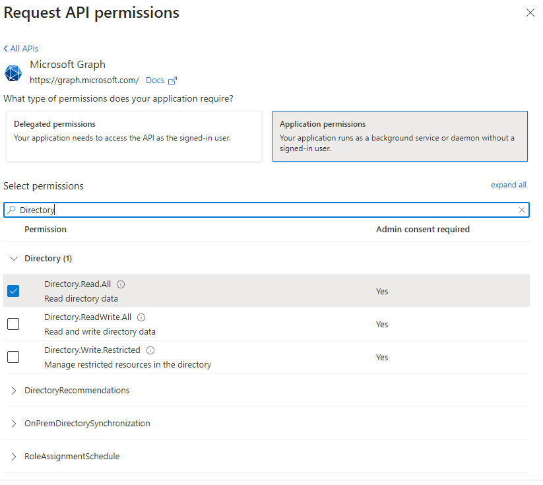Click Yes in the Directory.Write.Restricted row
The height and width of the screenshot is (485, 543).
point(382,357)
